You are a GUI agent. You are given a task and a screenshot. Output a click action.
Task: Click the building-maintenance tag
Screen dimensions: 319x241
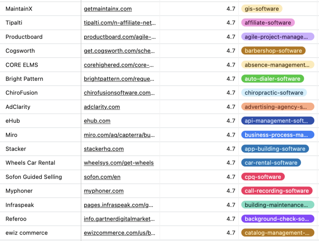(278, 205)
